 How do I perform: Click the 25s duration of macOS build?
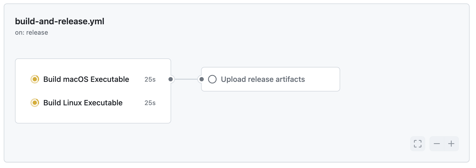coord(150,79)
